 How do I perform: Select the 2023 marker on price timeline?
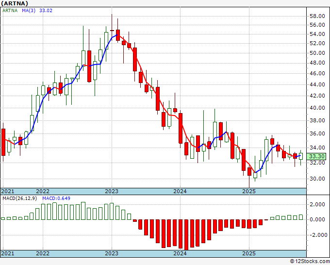(112, 191)
